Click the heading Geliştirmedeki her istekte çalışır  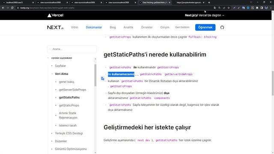(x=147, y=127)
